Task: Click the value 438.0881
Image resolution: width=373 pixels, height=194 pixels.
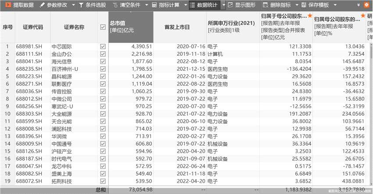Action: point(353,181)
